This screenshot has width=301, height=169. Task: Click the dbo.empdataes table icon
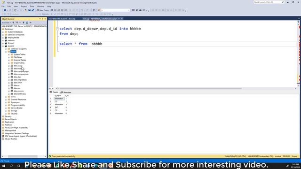point(12,80)
